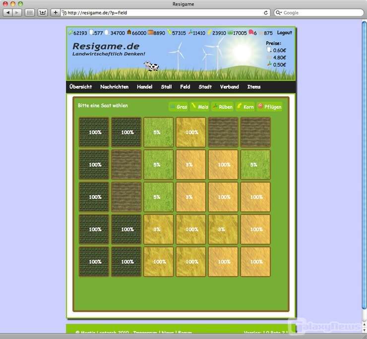The height and width of the screenshot is (339, 367).
Task: Select the Mais seed button
Action: tap(200, 107)
